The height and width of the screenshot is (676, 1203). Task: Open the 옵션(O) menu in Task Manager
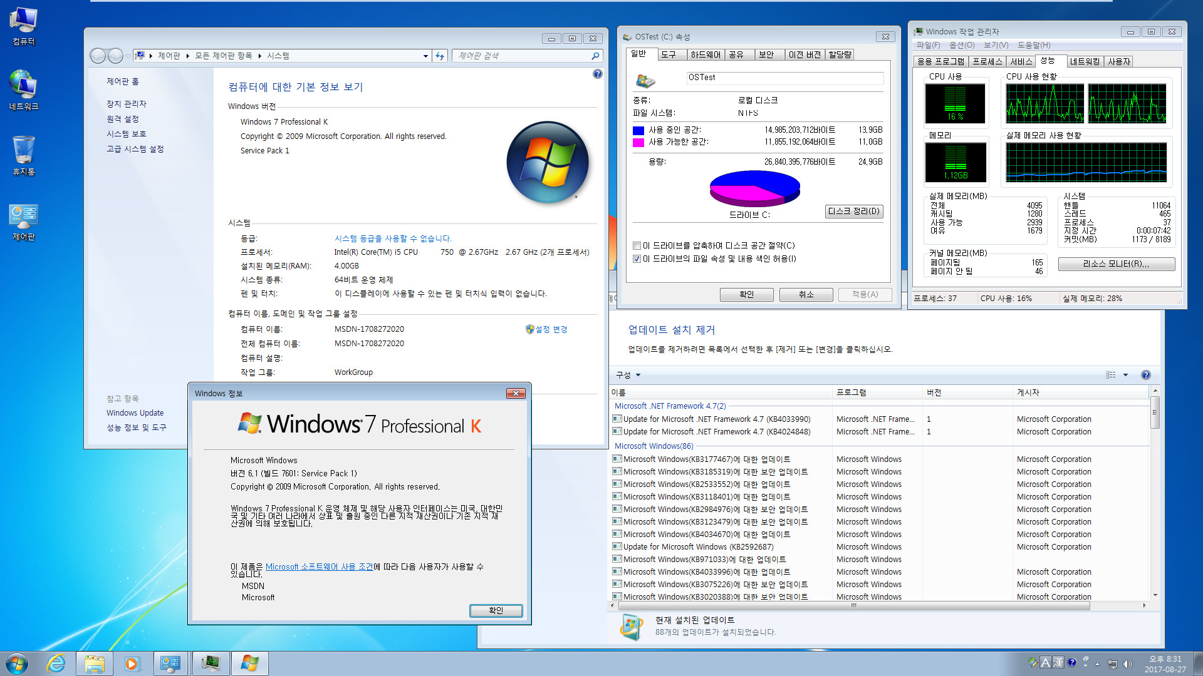point(962,45)
